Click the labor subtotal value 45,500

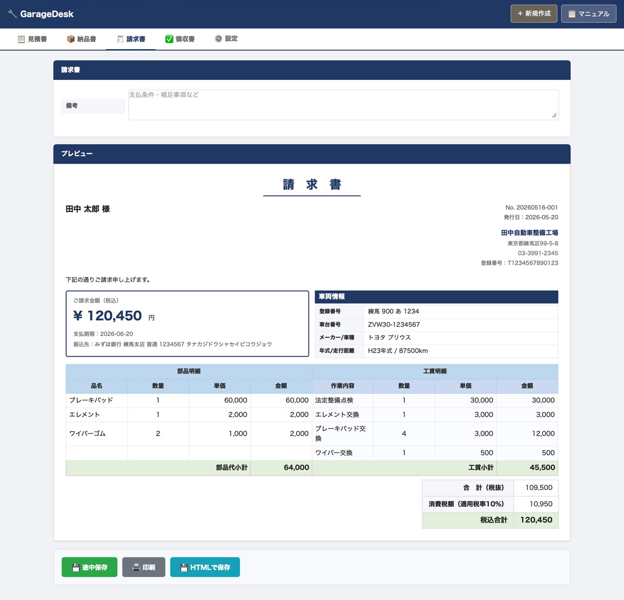(542, 467)
